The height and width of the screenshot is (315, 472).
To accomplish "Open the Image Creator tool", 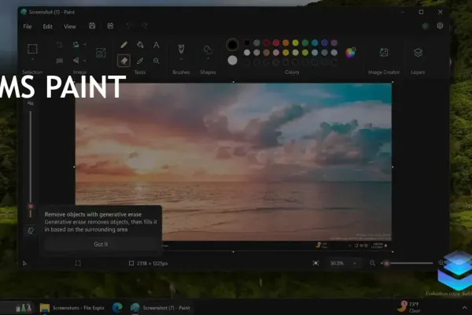I will tap(384, 53).
